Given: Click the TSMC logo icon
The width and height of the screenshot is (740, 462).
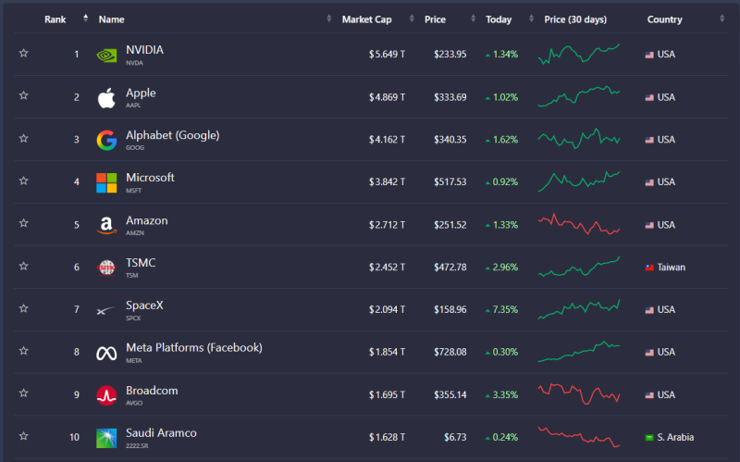Looking at the screenshot, I should pos(106,268).
